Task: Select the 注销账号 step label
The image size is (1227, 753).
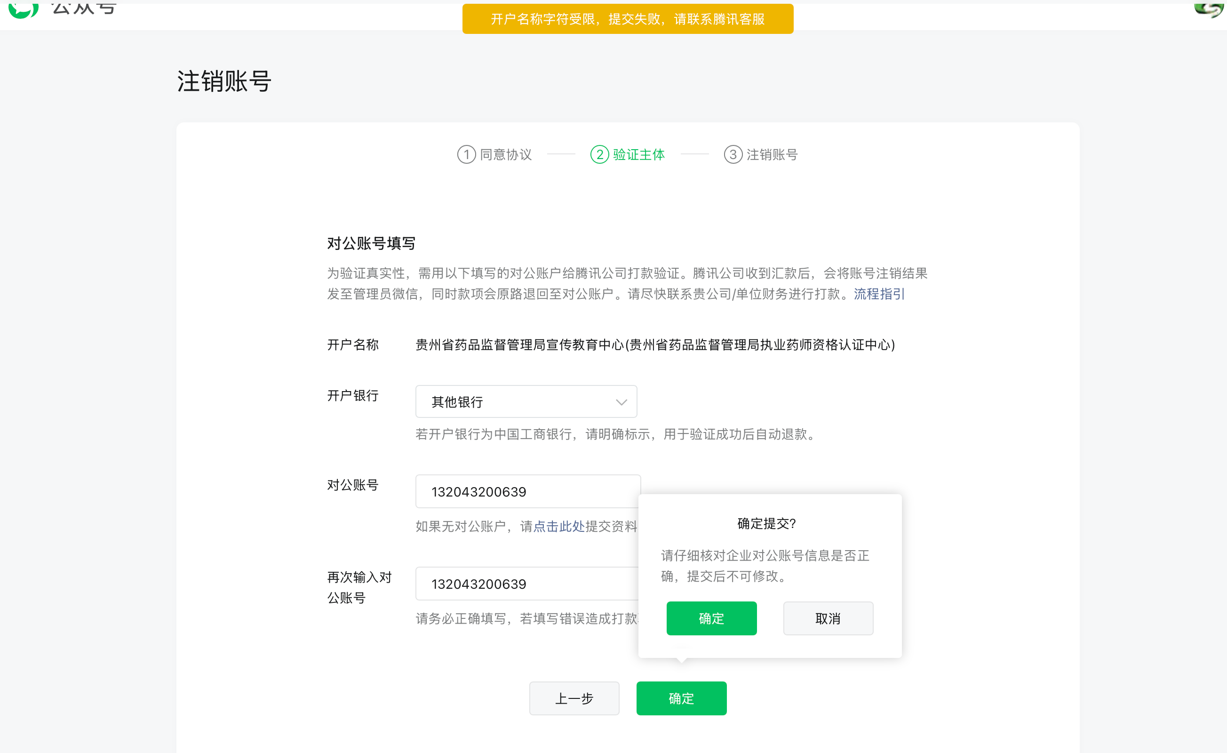Action: pos(772,154)
